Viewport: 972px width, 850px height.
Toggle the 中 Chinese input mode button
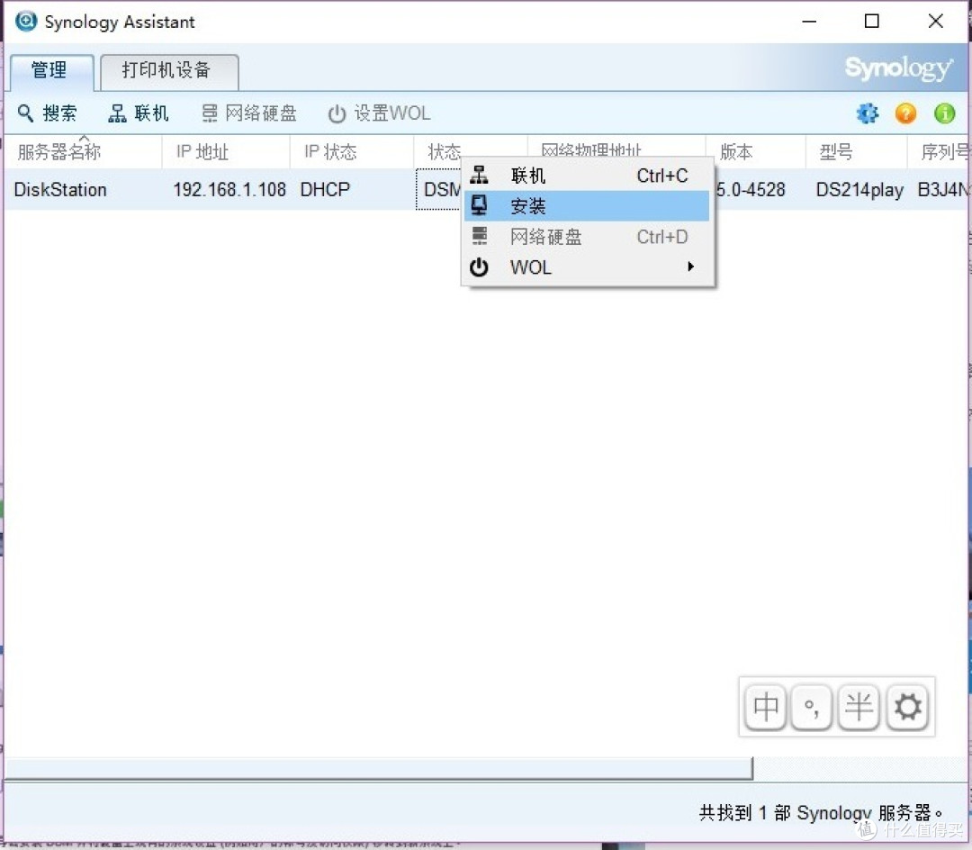tap(766, 707)
